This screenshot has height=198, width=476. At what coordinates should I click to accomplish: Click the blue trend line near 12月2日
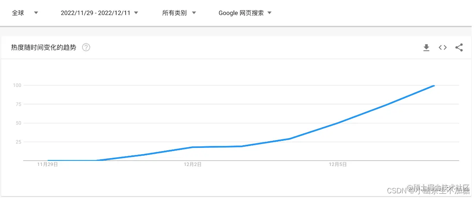(193, 147)
